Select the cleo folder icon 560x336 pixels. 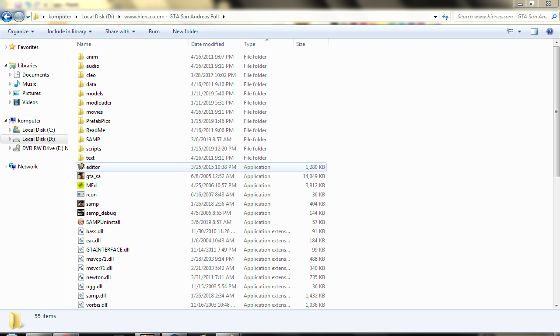coord(80,75)
